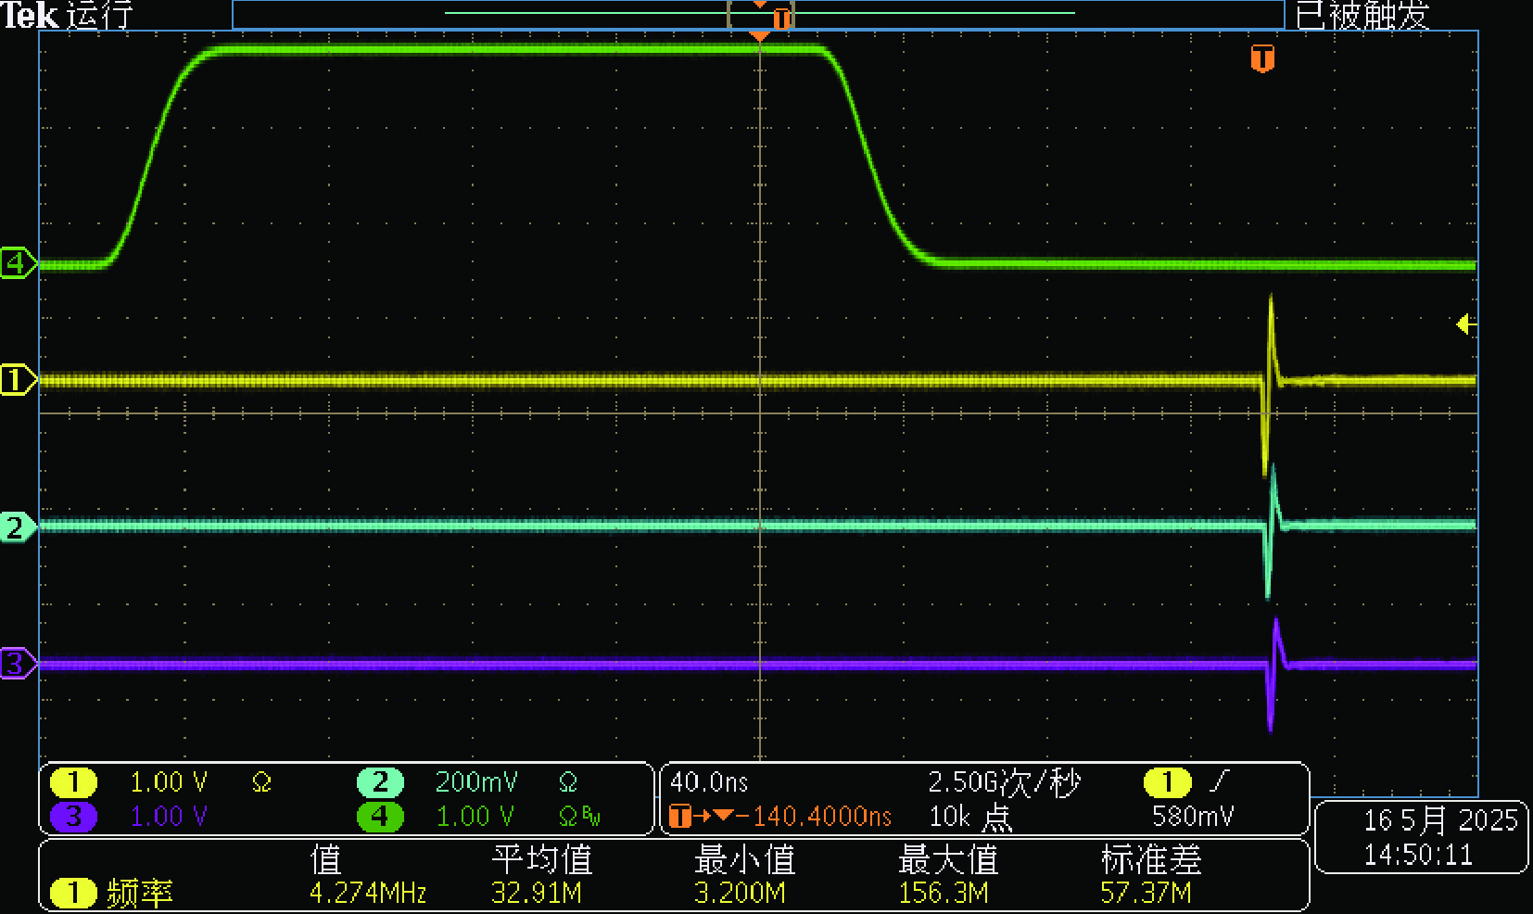Screen dimensions: 1533x914
Task: Open the 10k 点 record length readout
Action: pos(970,817)
